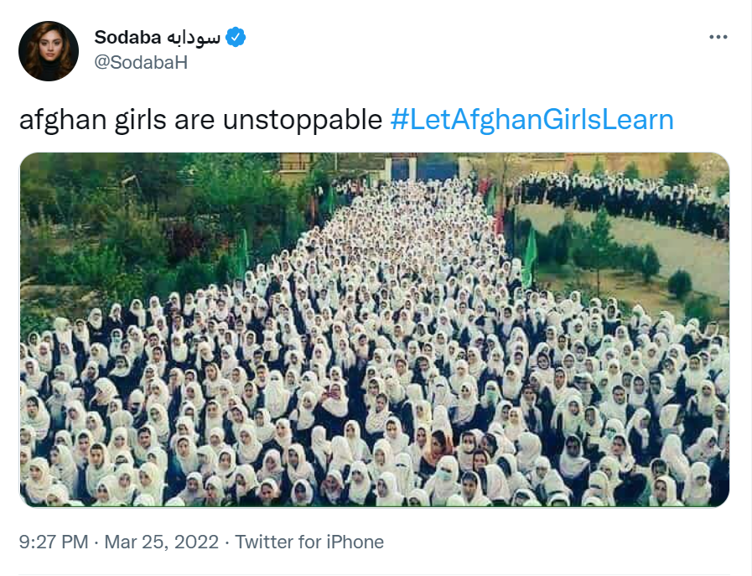The image size is (752, 576).
Task: Click the @SodabaH handle
Action: tap(141, 61)
